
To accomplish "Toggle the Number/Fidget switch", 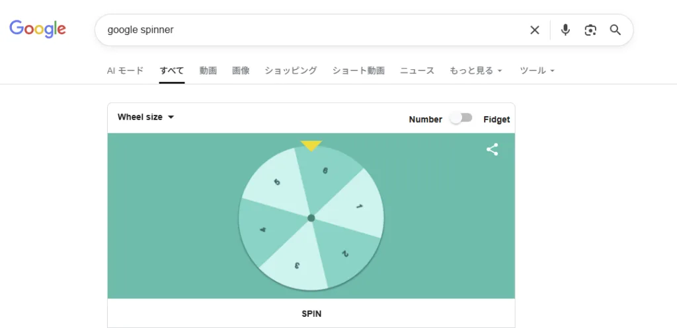I will click(x=461, y=118).
